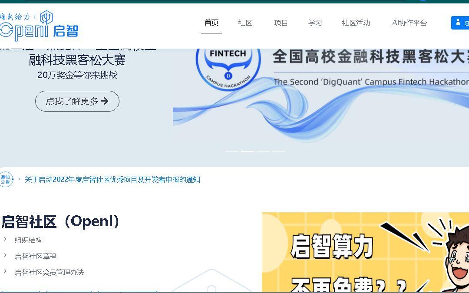Open the 首页 navigation tab
Screen dimensions: 469x293
211,23
